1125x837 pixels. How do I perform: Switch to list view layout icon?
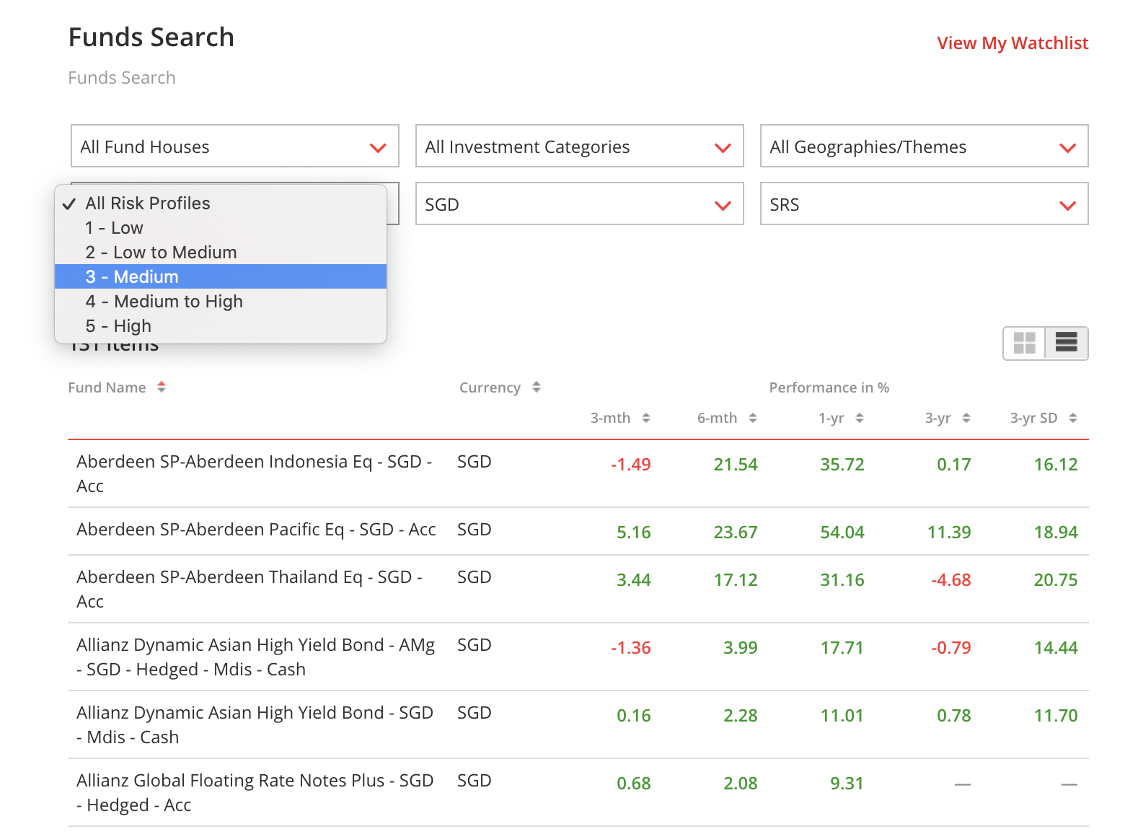[1066, 343]
